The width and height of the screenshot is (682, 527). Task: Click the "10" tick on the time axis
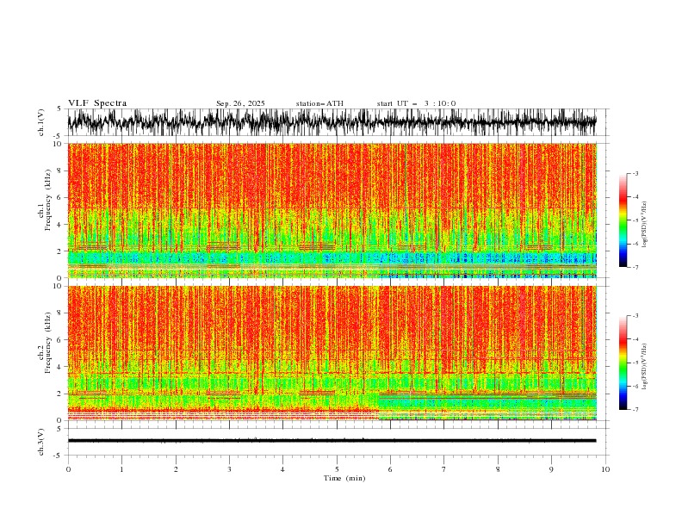(605, 469)
